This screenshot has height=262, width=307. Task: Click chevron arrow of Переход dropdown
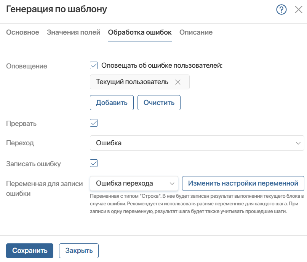[x=298, y=143]
